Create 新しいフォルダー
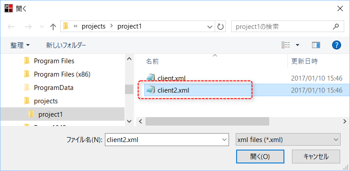The width and height of the screenshot is (350, 171). click(66, 45)
